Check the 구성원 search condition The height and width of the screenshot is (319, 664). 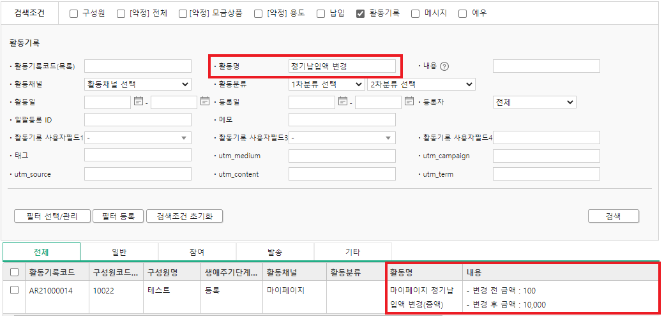73,13
